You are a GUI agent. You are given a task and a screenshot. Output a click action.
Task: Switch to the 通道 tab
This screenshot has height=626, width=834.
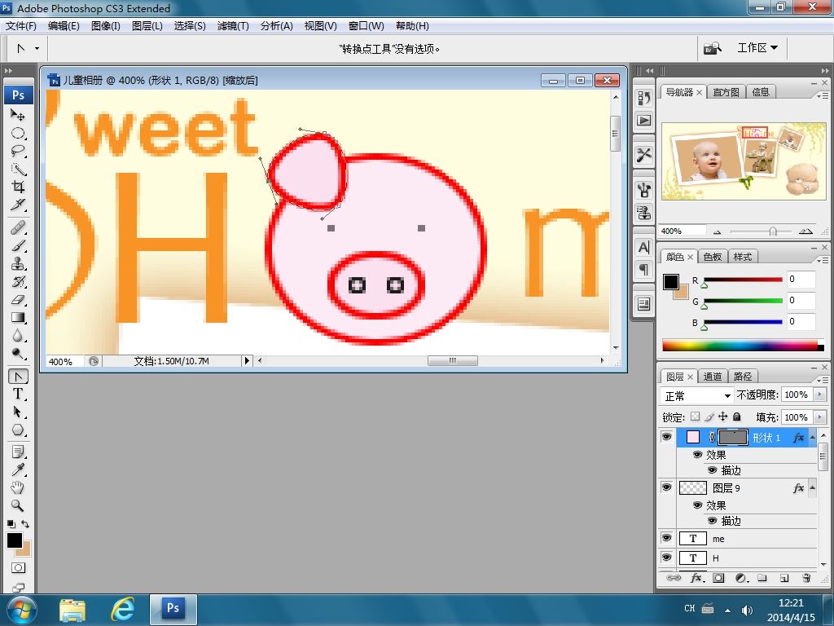point(713,377)
